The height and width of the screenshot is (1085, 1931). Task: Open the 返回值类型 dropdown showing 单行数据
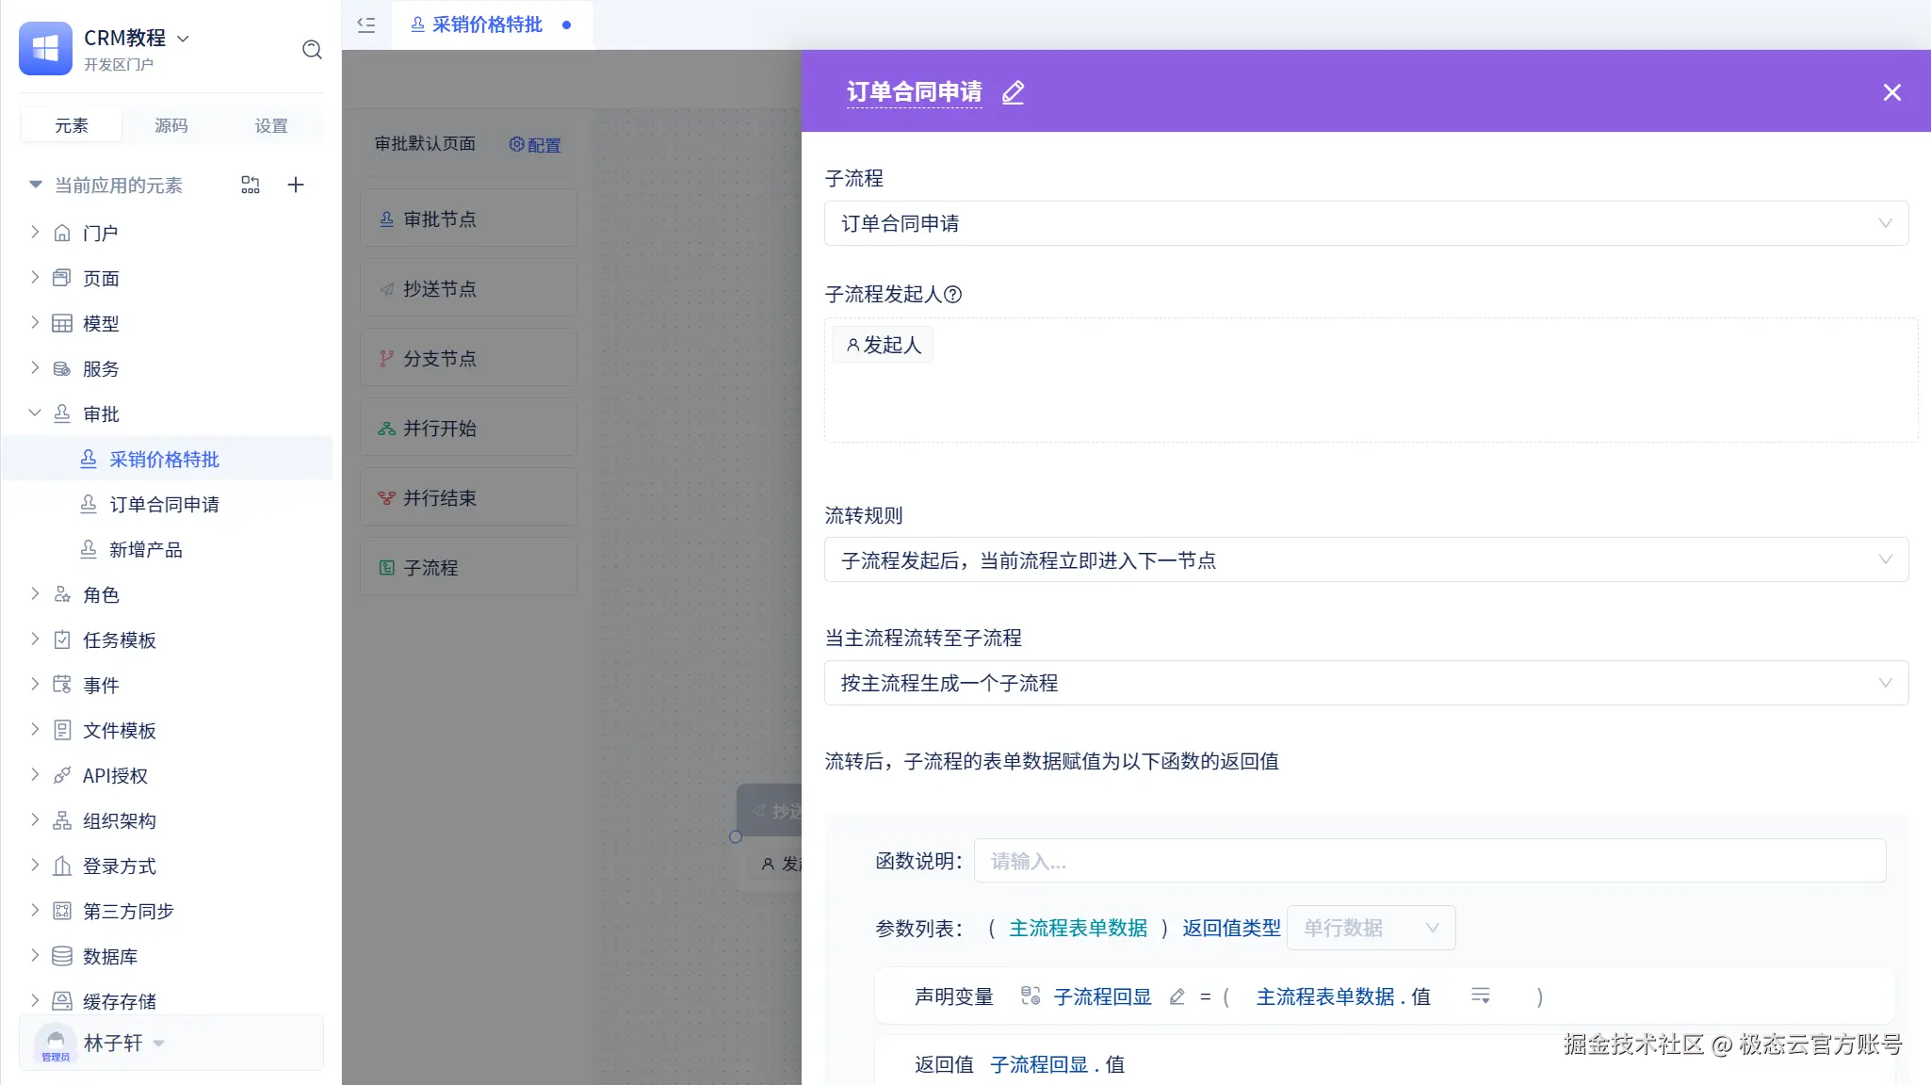[x=1371, y=928]
